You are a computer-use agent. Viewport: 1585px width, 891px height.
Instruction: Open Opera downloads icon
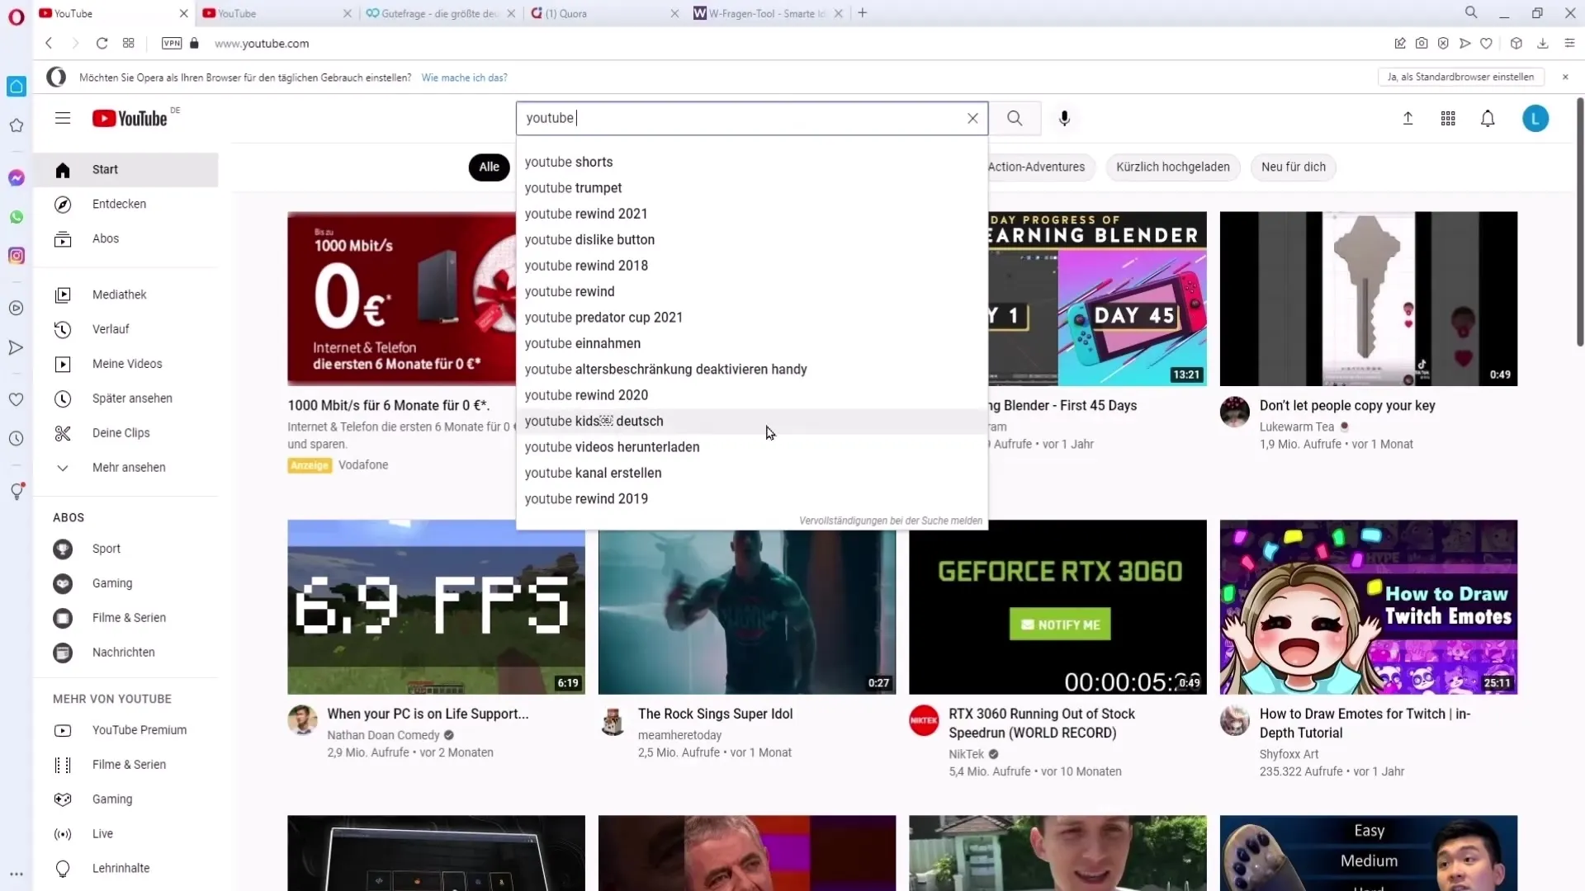point(1542,43)
